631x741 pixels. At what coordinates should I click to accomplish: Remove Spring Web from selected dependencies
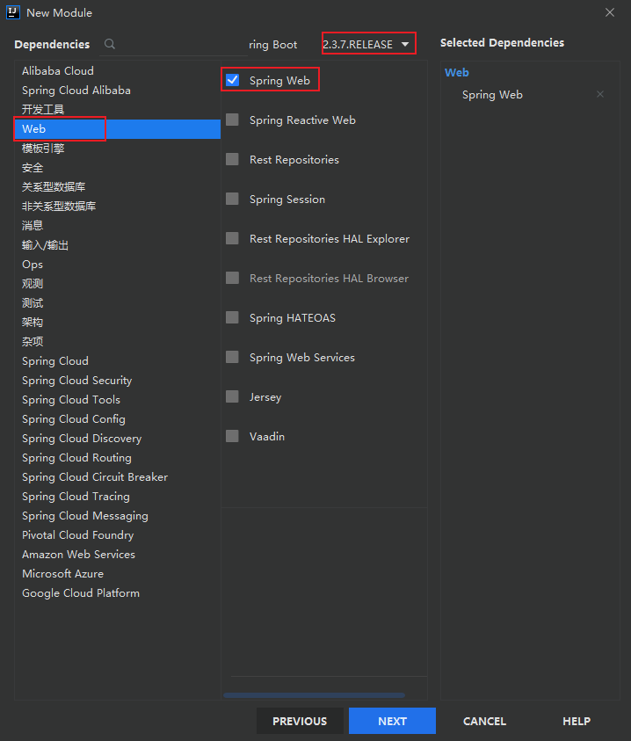(600, 94)
